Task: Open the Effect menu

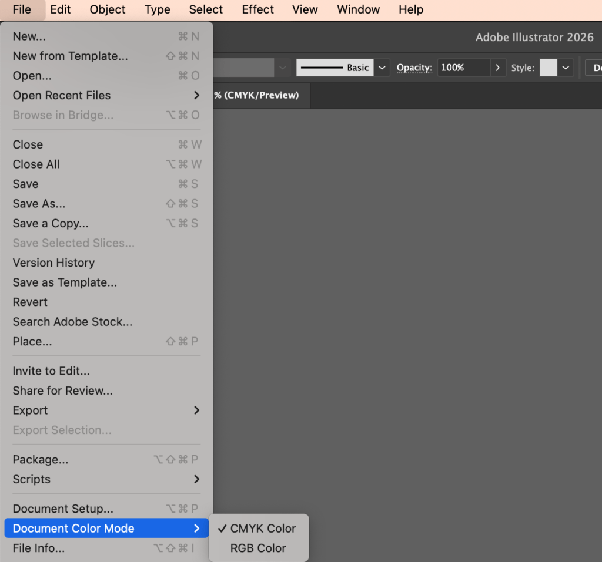Action: tap(257, 9)
